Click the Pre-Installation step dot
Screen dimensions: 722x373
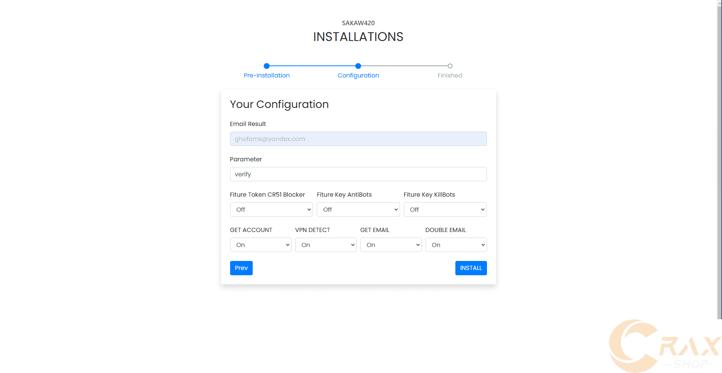pyautogui.click(x=267, y=66)
